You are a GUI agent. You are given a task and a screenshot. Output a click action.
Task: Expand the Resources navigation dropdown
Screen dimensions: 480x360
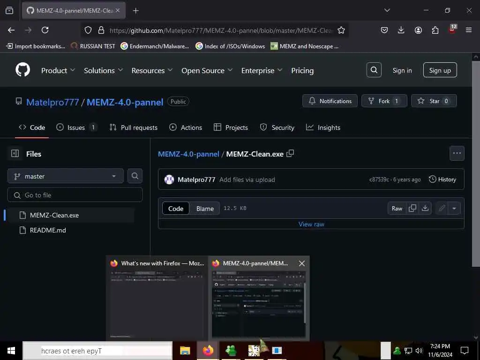pyautogui.click(x=152, y=70)
